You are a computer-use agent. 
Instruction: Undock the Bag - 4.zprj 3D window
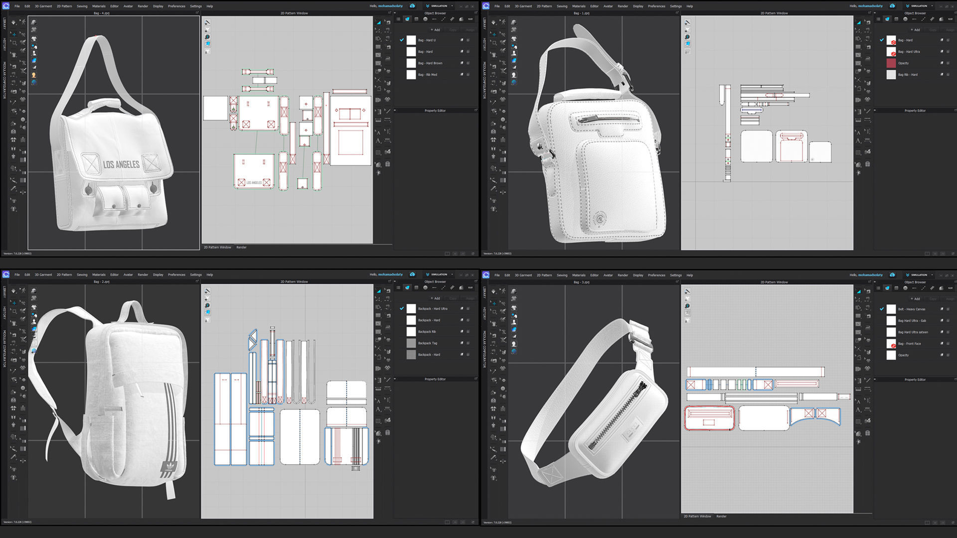tap(197, 13)
